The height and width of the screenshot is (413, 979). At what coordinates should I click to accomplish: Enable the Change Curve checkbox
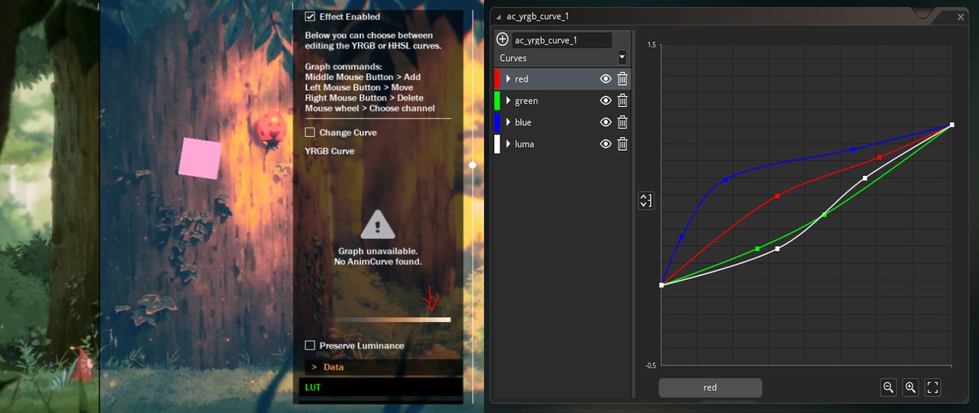(x=310, y=132)
